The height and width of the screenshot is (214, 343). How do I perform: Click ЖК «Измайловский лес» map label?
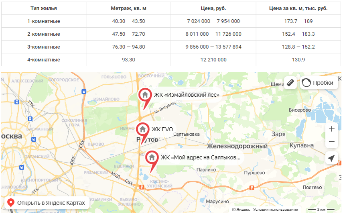point(187,95)
